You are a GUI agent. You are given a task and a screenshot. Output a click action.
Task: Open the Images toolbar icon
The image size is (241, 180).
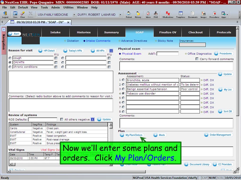click(203, 15)
